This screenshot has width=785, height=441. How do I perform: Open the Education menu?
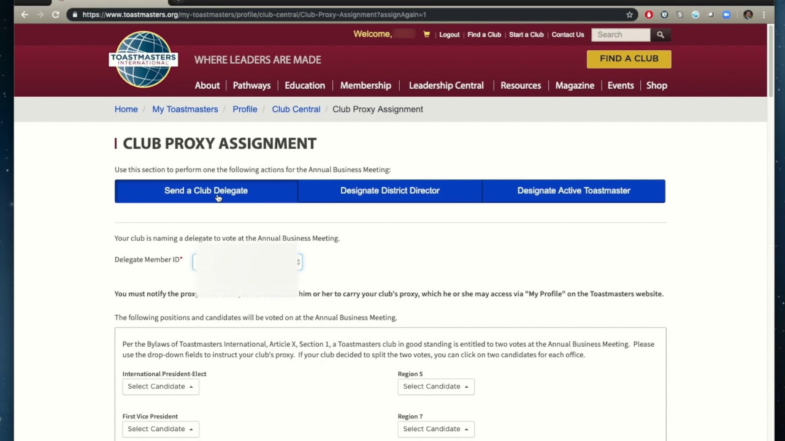click(305, 86)
